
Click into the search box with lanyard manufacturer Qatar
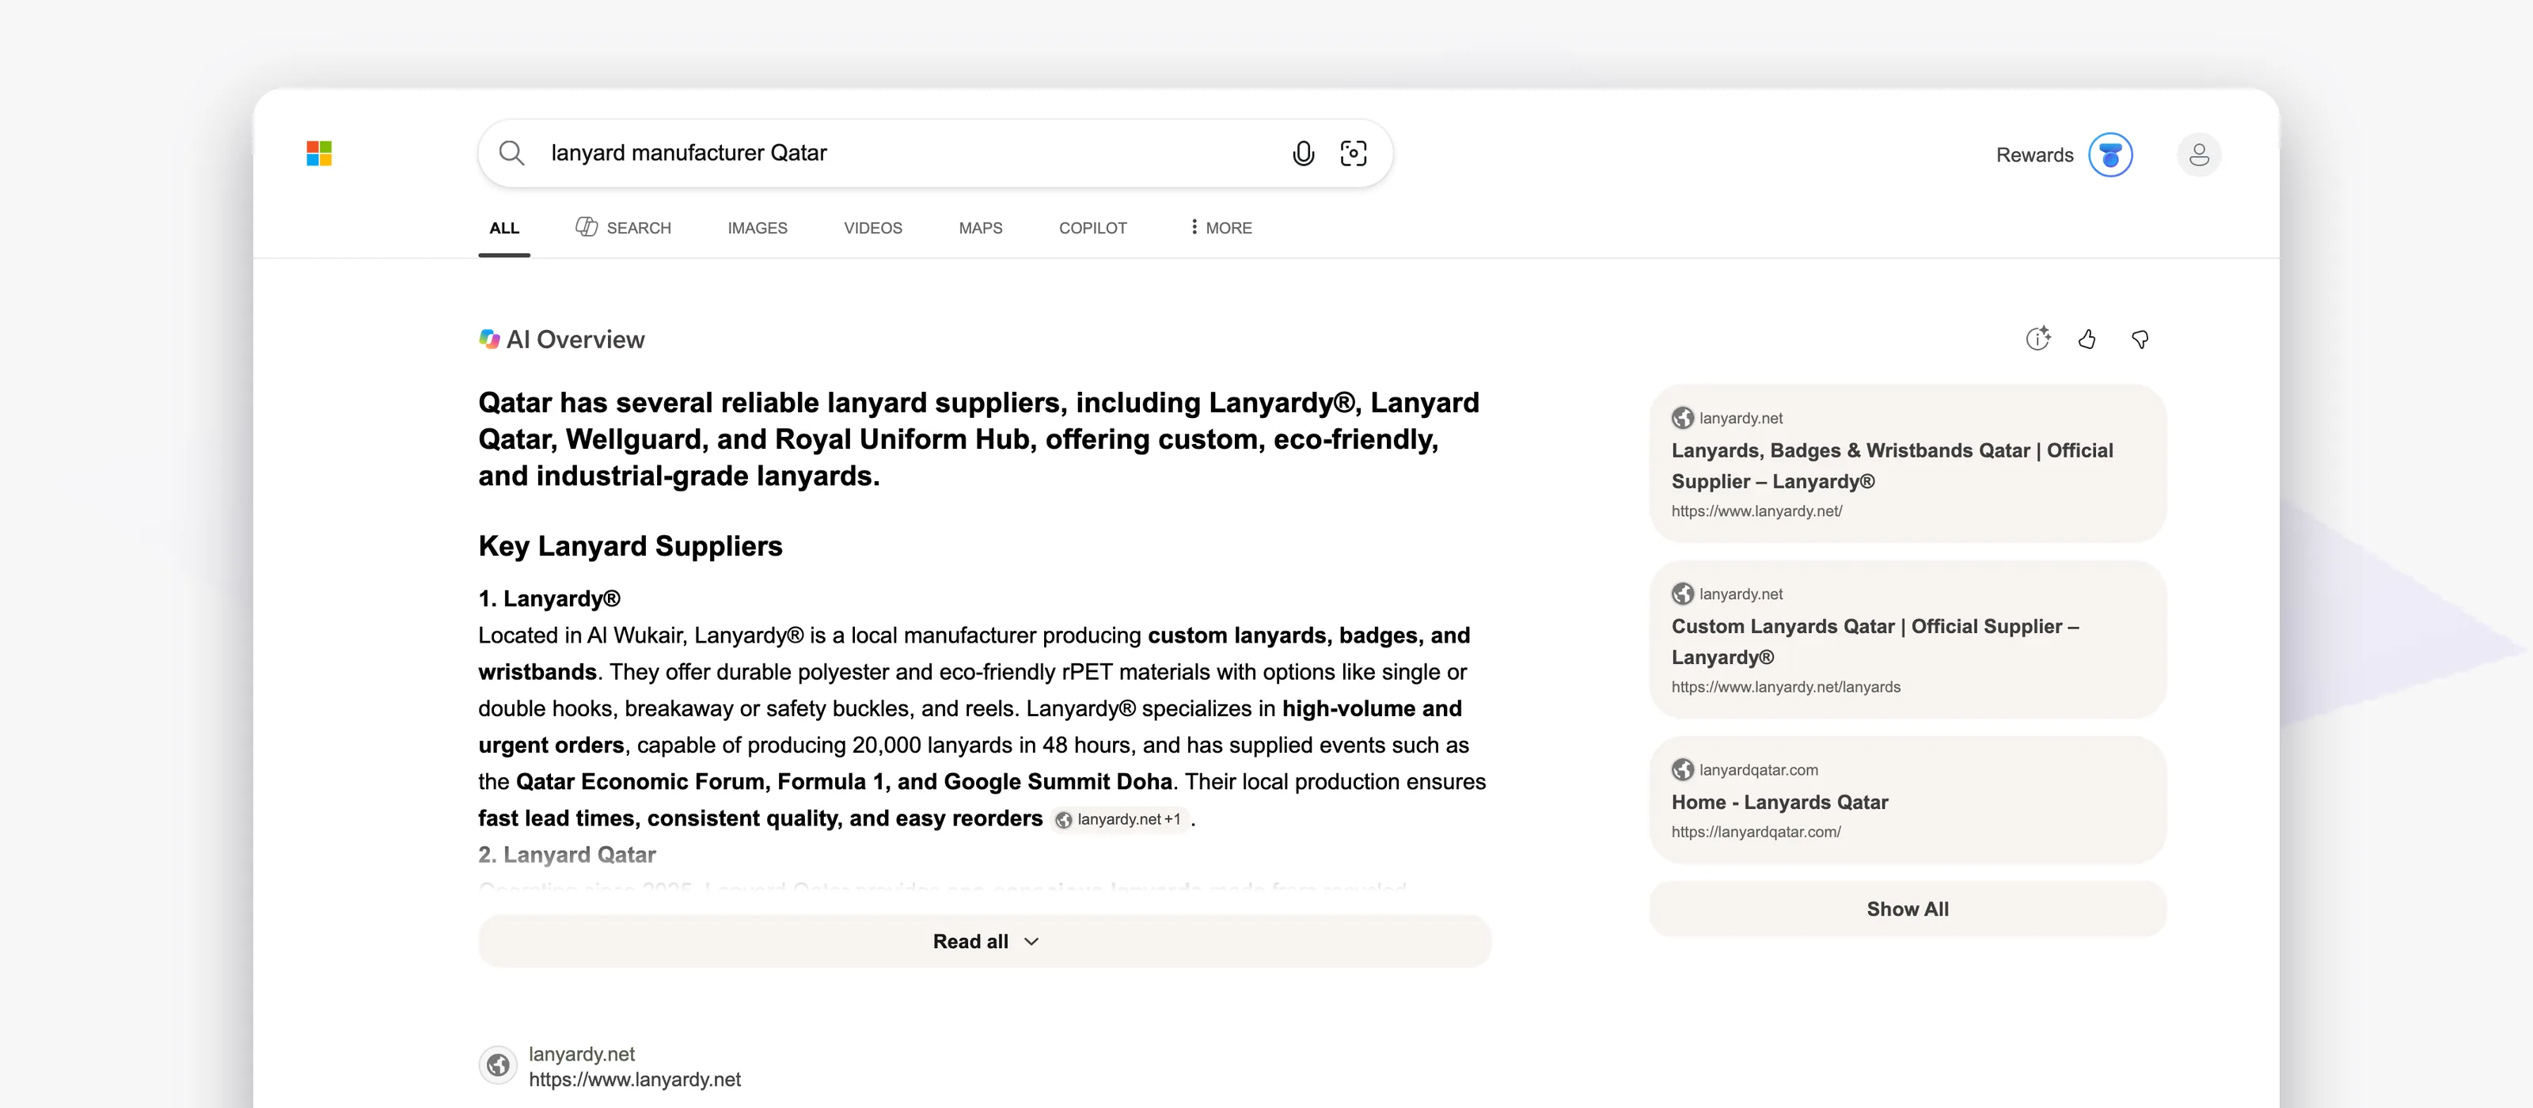coord(934,154)
